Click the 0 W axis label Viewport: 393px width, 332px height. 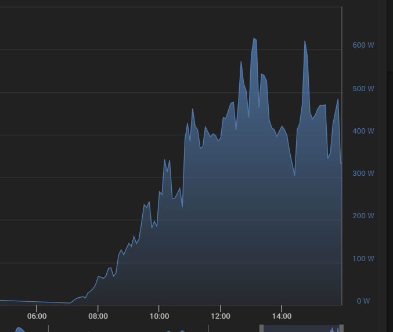pyautogui.click(x=363, y=301)
